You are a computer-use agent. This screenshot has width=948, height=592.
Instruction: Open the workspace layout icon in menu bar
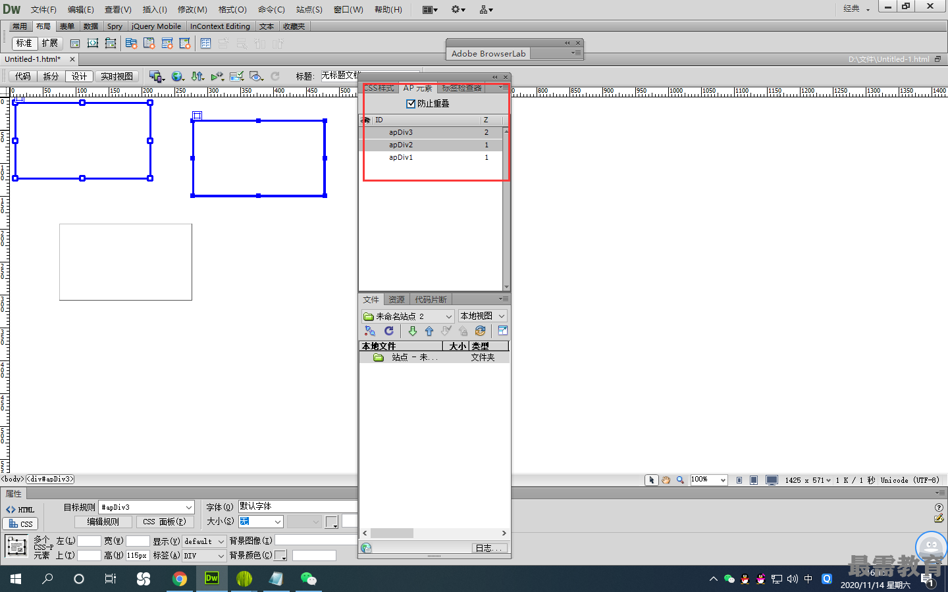click(430, 9)
